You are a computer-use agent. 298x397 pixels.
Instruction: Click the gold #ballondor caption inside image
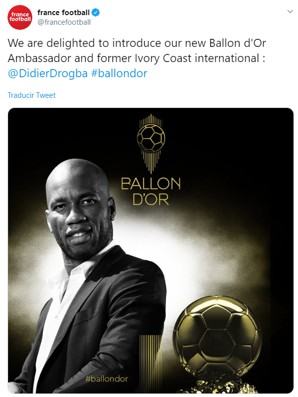coord(106,379)
